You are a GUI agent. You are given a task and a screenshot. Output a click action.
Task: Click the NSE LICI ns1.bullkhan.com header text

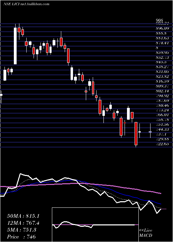[x=26, y=4]
